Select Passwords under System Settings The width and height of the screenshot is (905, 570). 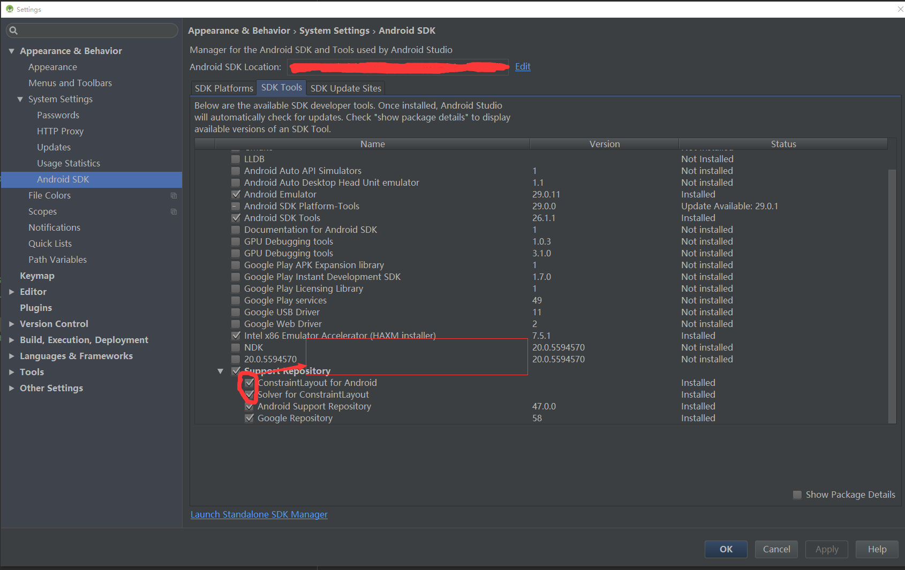coord(58,115)
